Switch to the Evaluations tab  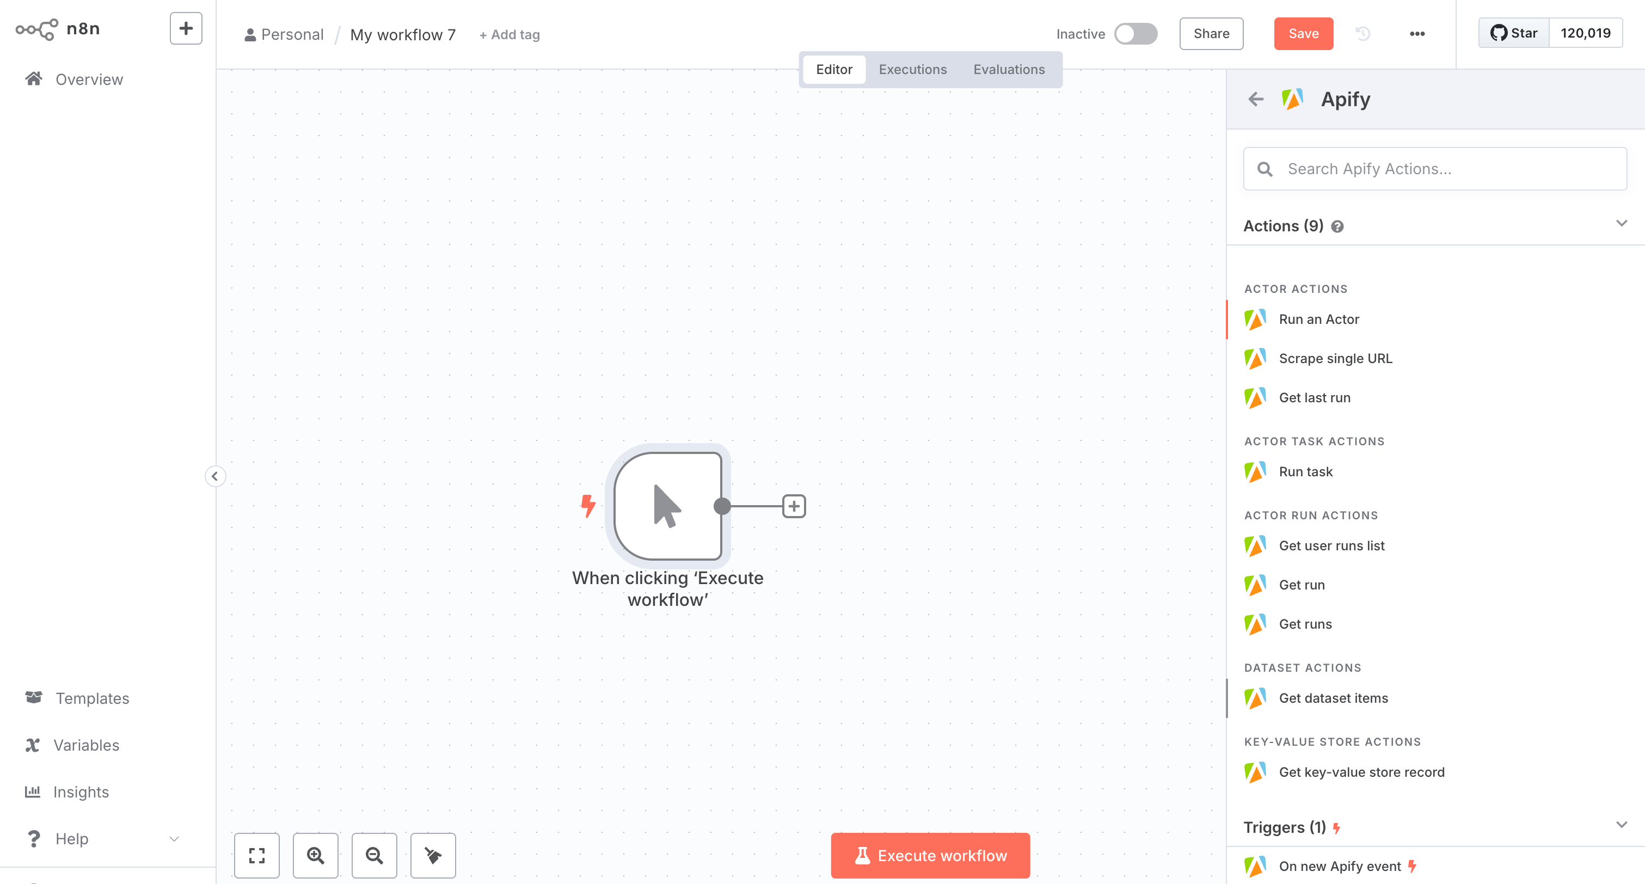pos(1008,69)
